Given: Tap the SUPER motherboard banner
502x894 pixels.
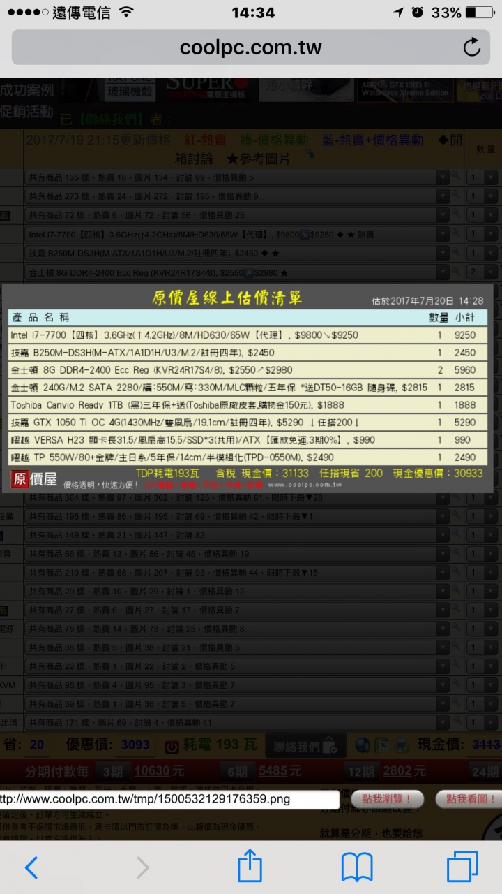Looking at the screenshot, I should point(210,88).
